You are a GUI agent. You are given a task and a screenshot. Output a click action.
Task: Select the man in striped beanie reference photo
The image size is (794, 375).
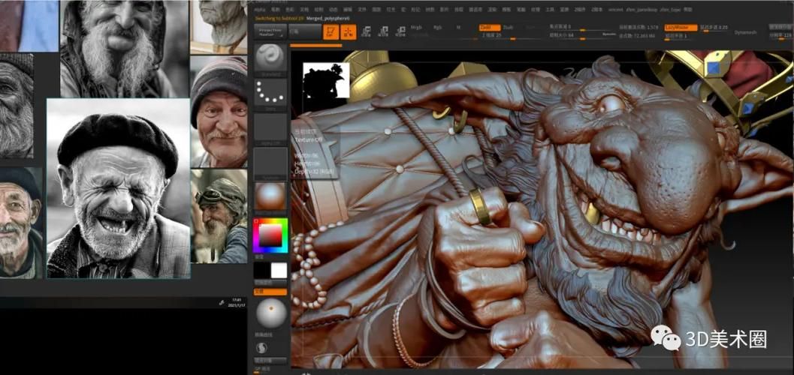219,111
